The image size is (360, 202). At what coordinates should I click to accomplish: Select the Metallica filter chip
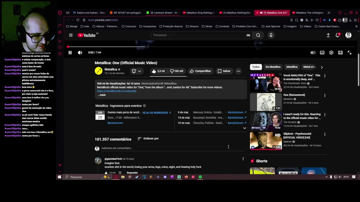[292, 67]
